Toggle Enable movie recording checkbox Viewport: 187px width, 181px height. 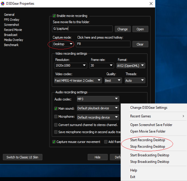click(54, 16)
